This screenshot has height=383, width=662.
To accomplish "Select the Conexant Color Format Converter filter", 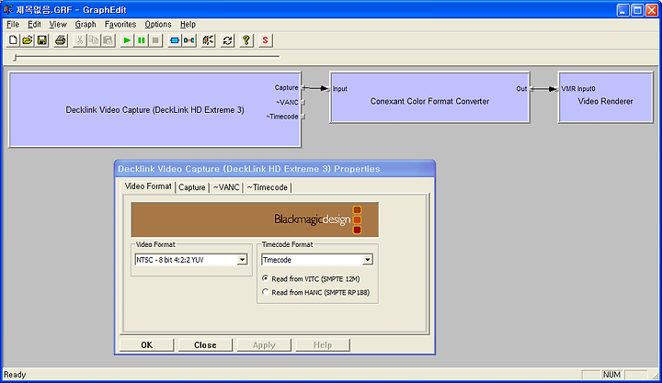I will coord(429,97).
